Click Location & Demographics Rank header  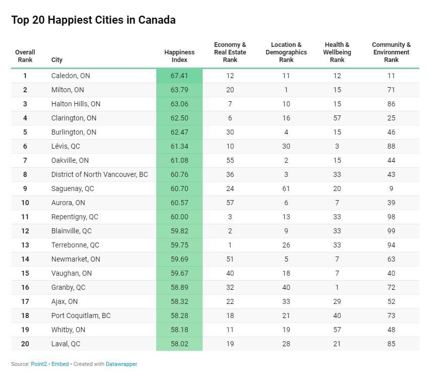click(286, 52)
